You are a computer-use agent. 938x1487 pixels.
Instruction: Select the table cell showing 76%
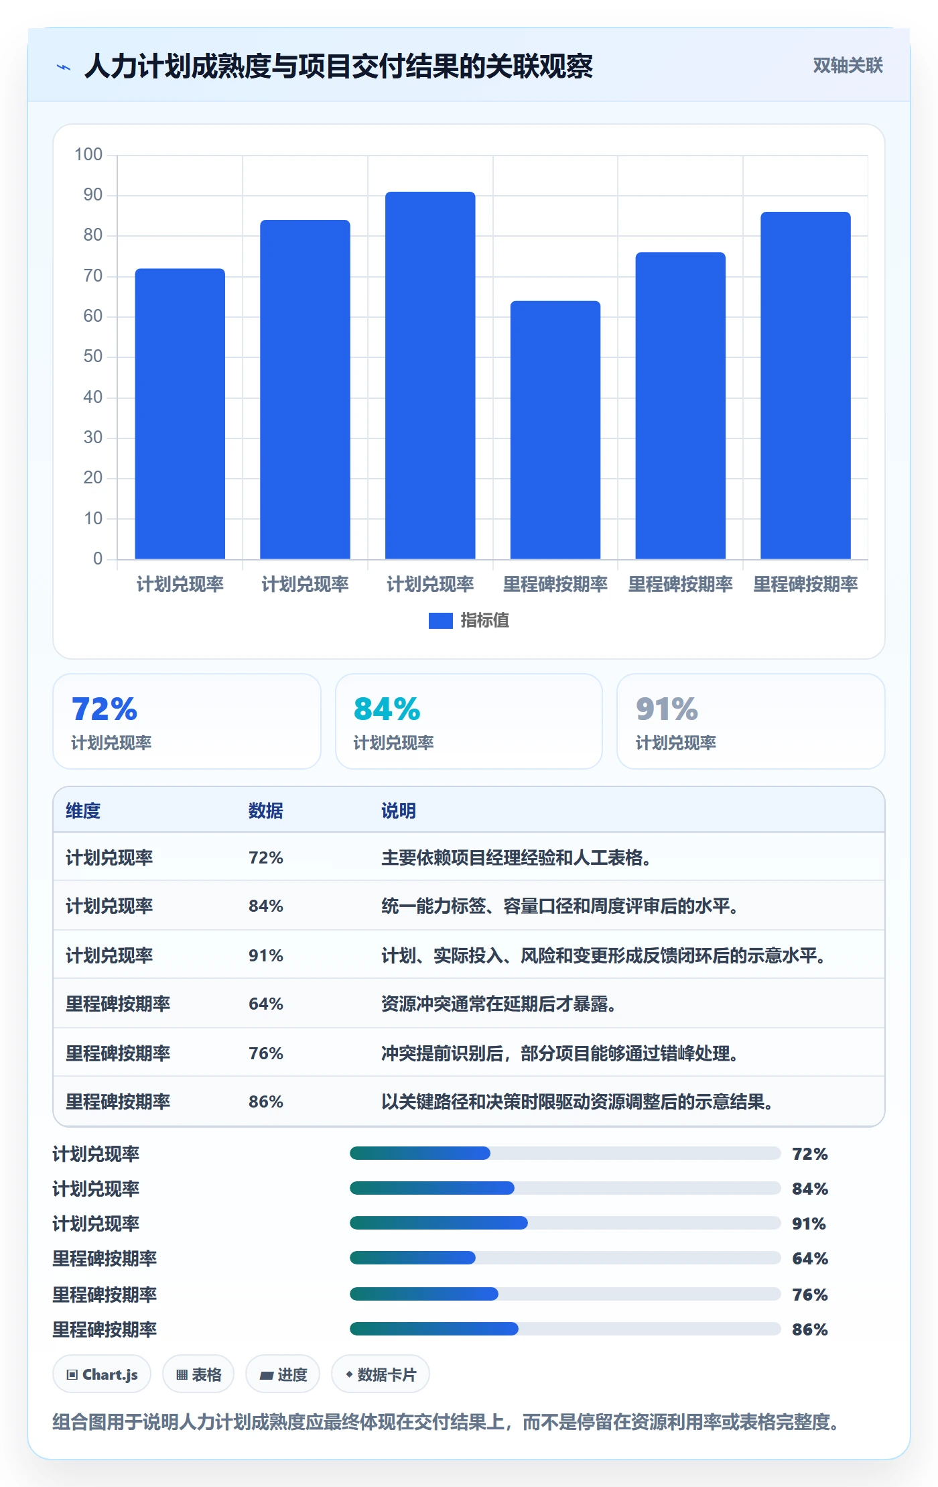click(266, 1053)
